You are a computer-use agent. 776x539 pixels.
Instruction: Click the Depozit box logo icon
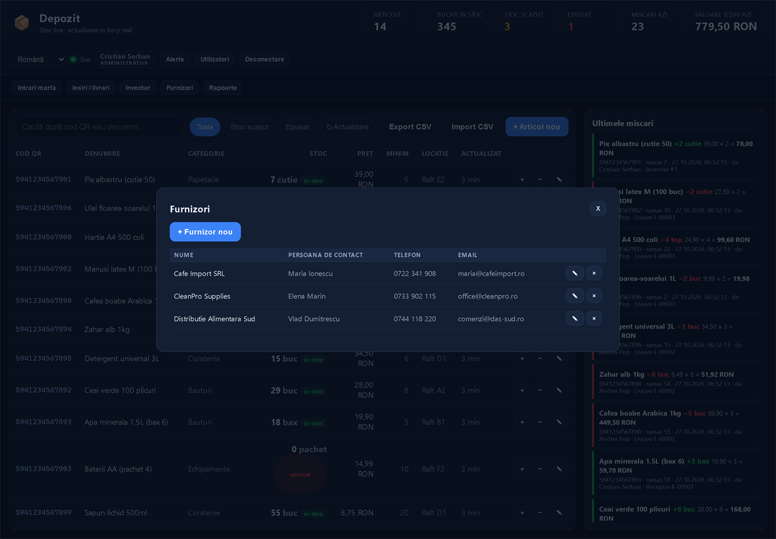click(x=22, y=23)
